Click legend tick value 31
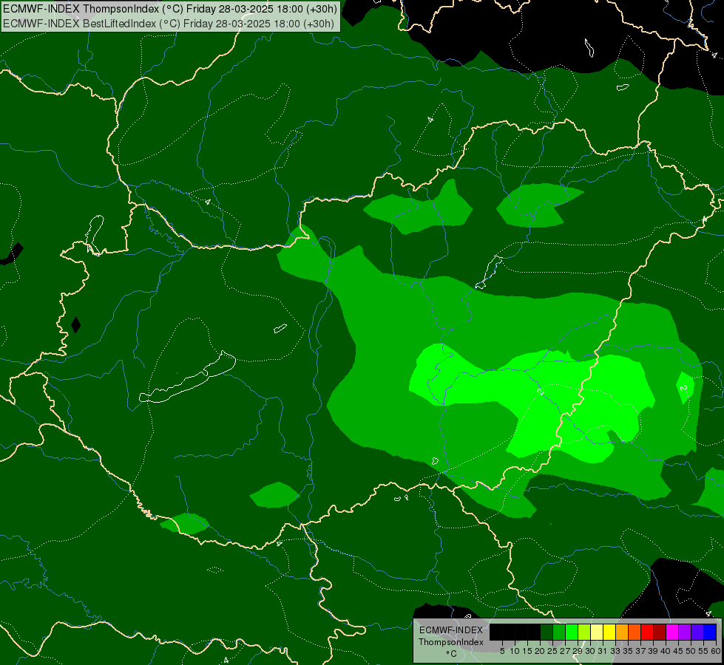Viewport: 724px width, 665px height. point(603,651)
